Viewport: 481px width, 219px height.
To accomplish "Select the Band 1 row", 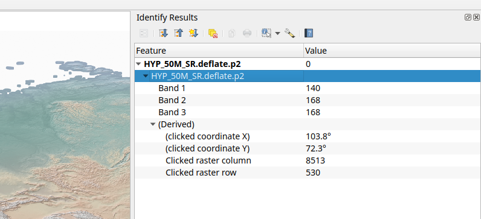I will (x=308, y=88).
